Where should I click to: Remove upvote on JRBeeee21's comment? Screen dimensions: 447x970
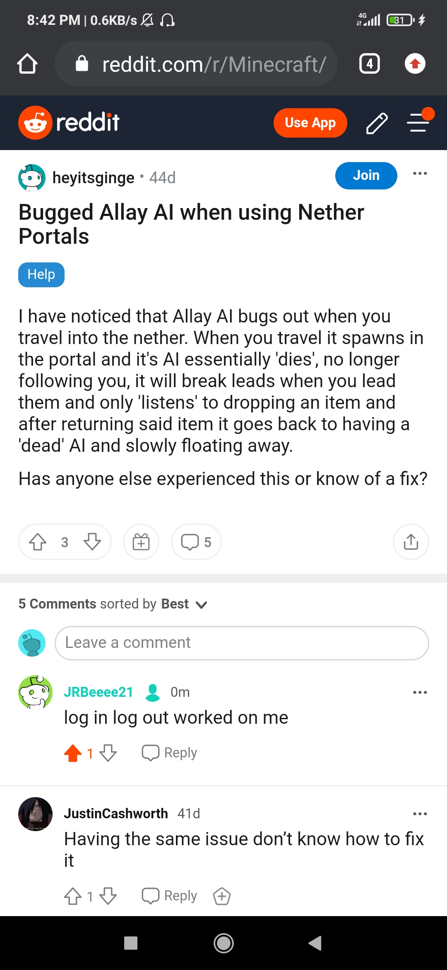point(73,753)
